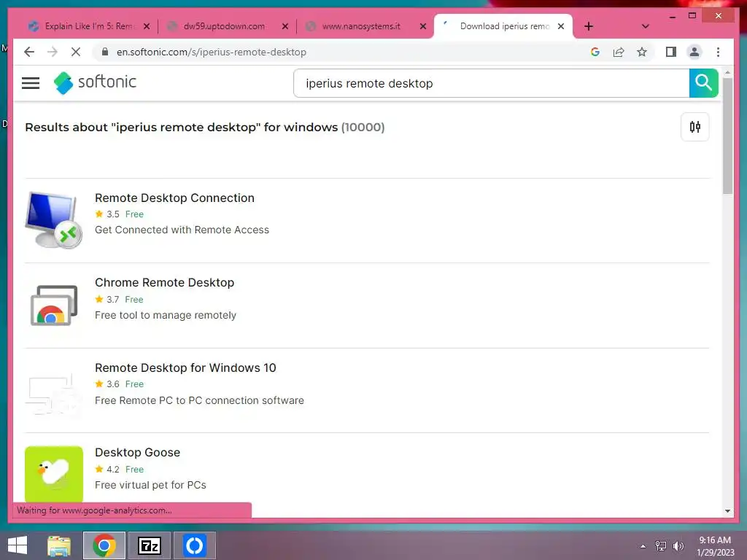Stop loading the page
Viewport: 747px width, 560px height.
[76, 52]
